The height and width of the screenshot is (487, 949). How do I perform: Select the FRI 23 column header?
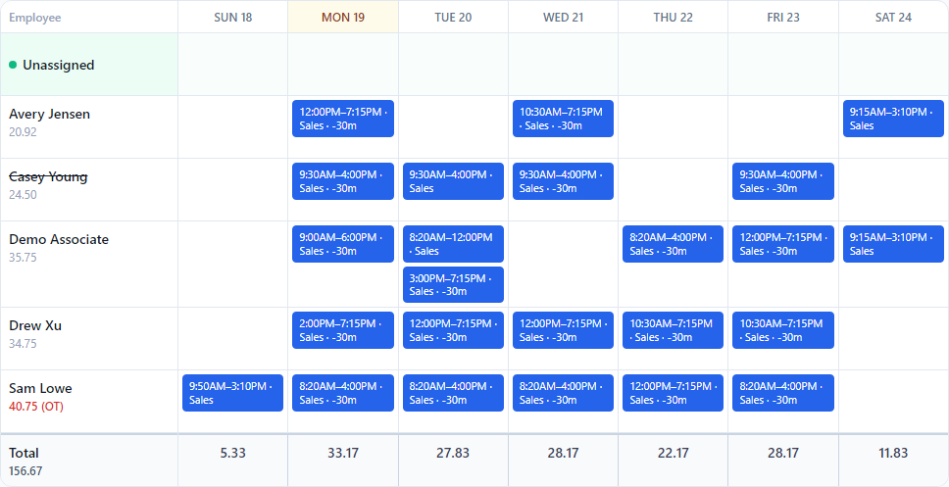click(x=783, y=17)
